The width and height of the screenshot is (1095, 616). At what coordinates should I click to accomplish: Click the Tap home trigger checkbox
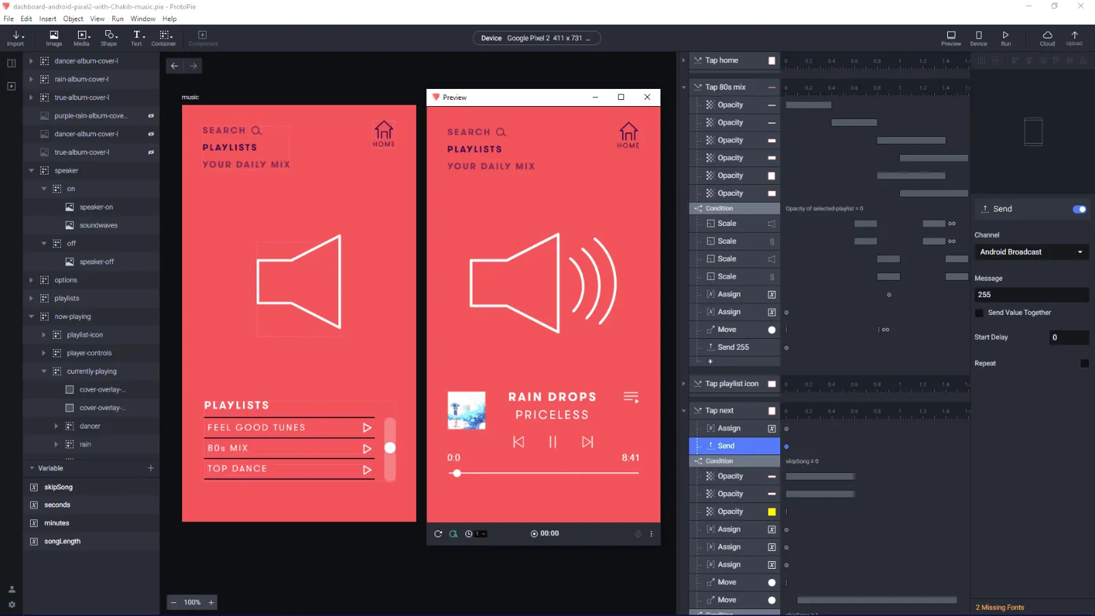pyautogui.click(x=772, y=60)
